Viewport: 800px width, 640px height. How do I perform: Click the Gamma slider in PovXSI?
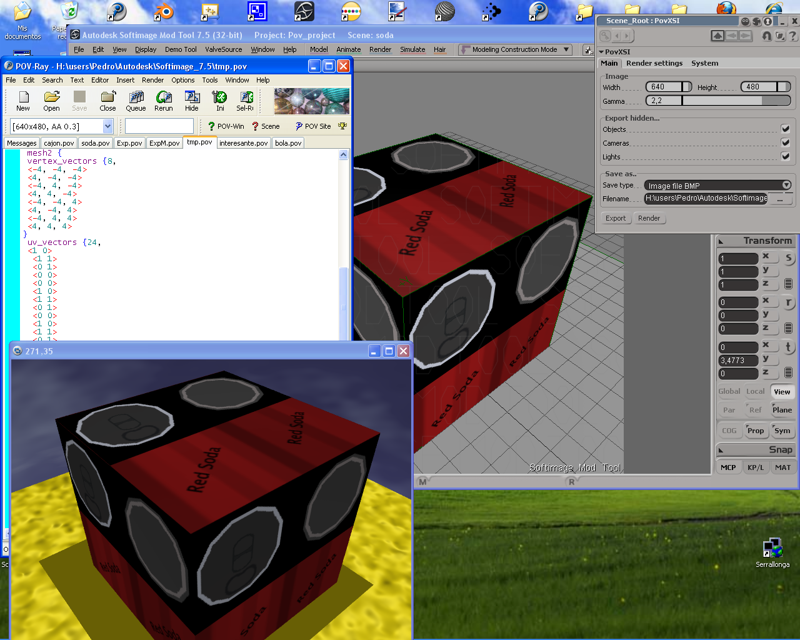(717, 101)
